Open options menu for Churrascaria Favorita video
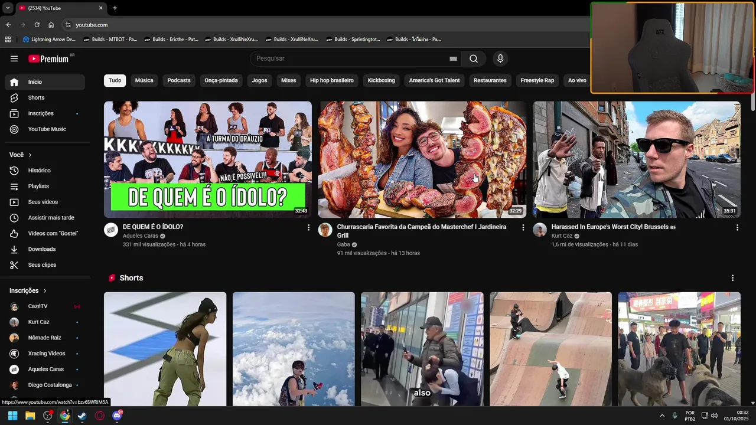Viewport: 756px width, 425px height. click(523, 227)
